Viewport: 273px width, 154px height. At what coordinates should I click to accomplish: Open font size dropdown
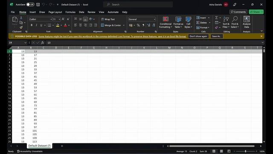point(59,19)
